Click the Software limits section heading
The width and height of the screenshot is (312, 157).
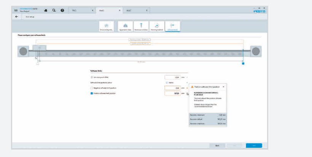tap(96, 71)
